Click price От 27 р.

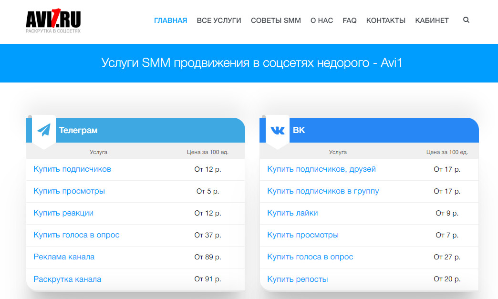[447, 257]
